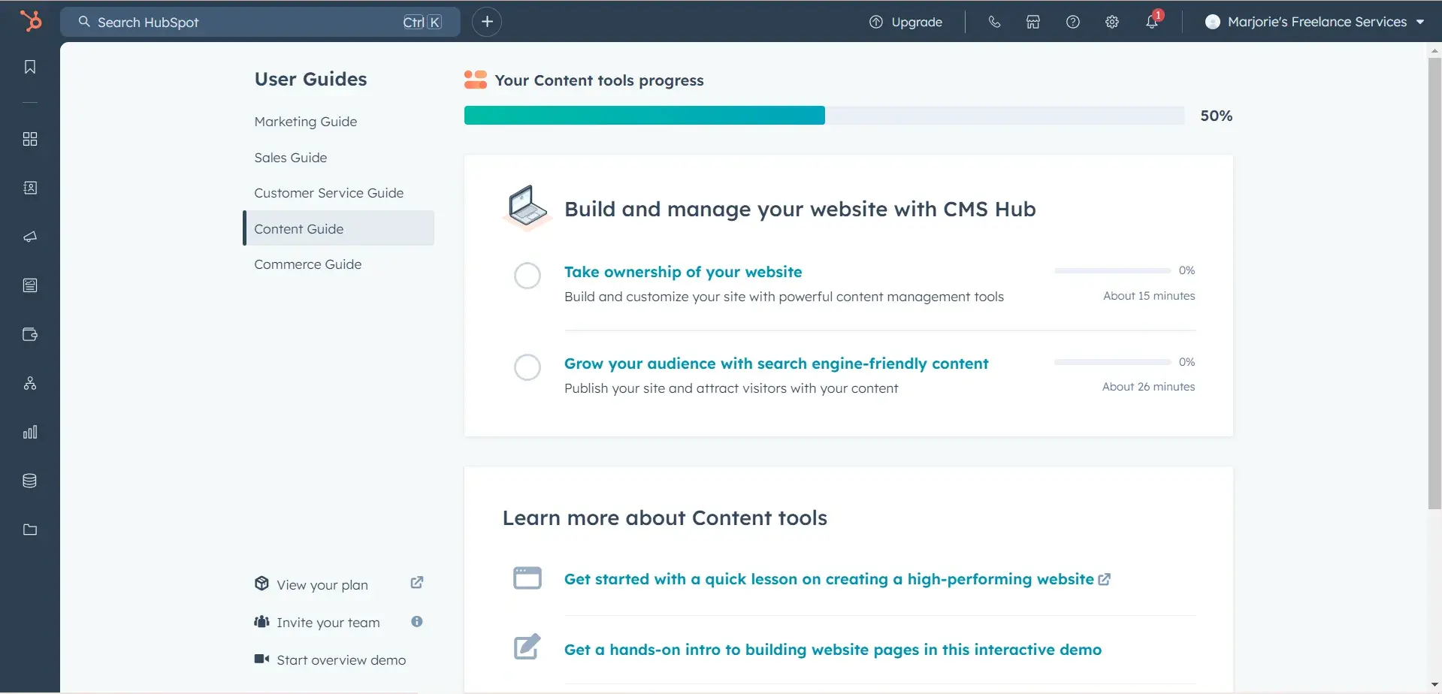Open Grow your audience with search engine-friendly content
Screen dimensions: 1442x694
tap(776, 364)
